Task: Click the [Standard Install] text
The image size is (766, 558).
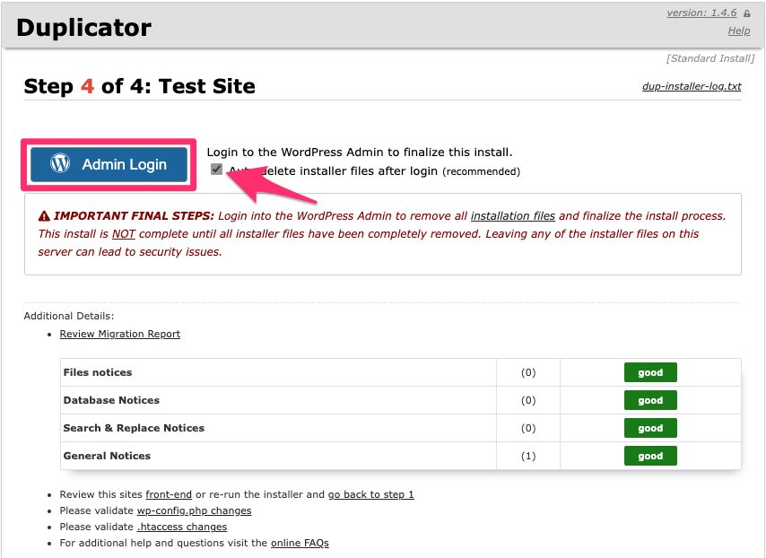Action: pyautogui.click(x=710, y=58)
